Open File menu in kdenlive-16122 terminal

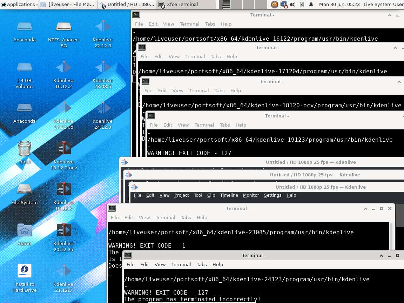click(x=139, y=24)
